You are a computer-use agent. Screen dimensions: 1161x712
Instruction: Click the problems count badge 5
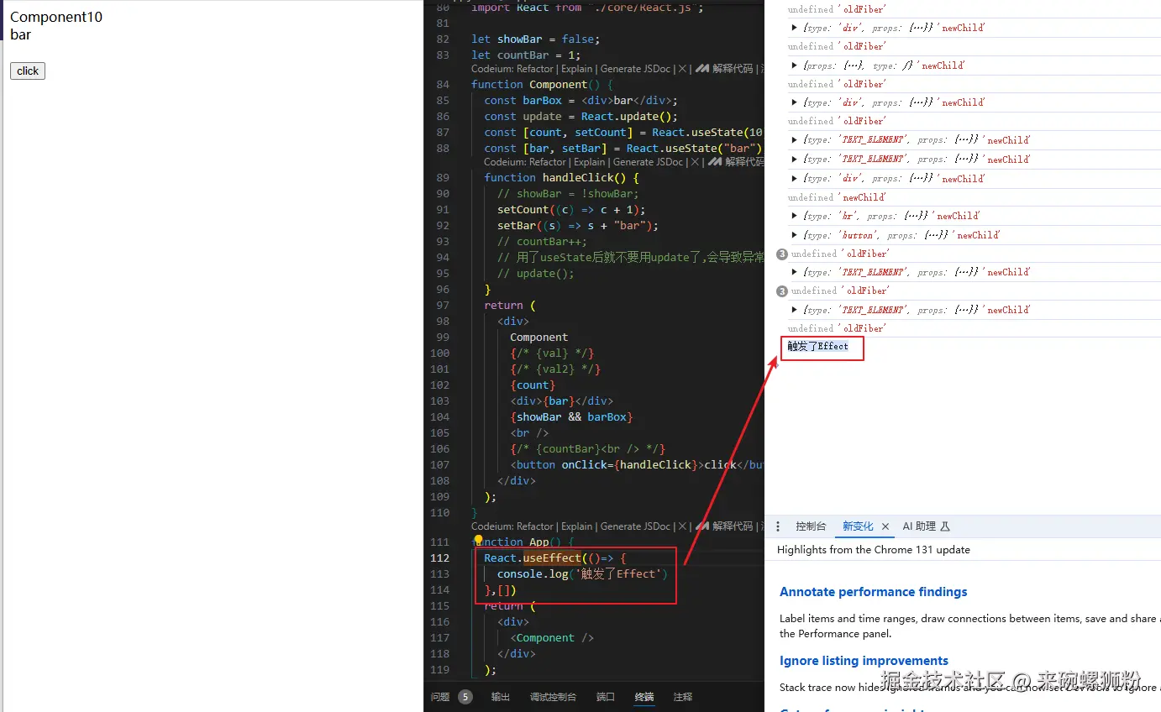click(x=465, y=697)
